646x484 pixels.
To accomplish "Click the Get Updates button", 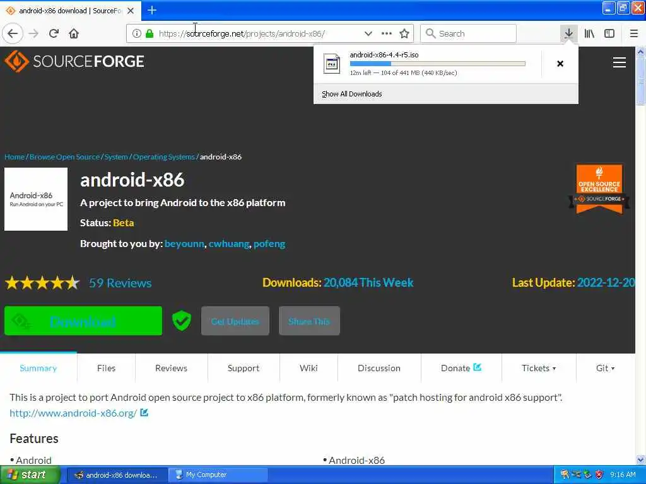I will coord(235,321).
